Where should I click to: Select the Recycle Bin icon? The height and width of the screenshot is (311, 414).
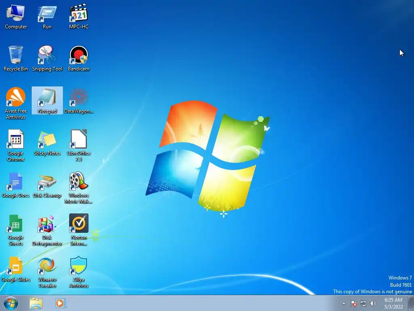16,59
